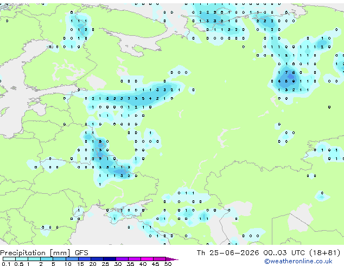Click the map value 4 in the central rain band
The width and height of the screenshot is (344, 266).
150,99
